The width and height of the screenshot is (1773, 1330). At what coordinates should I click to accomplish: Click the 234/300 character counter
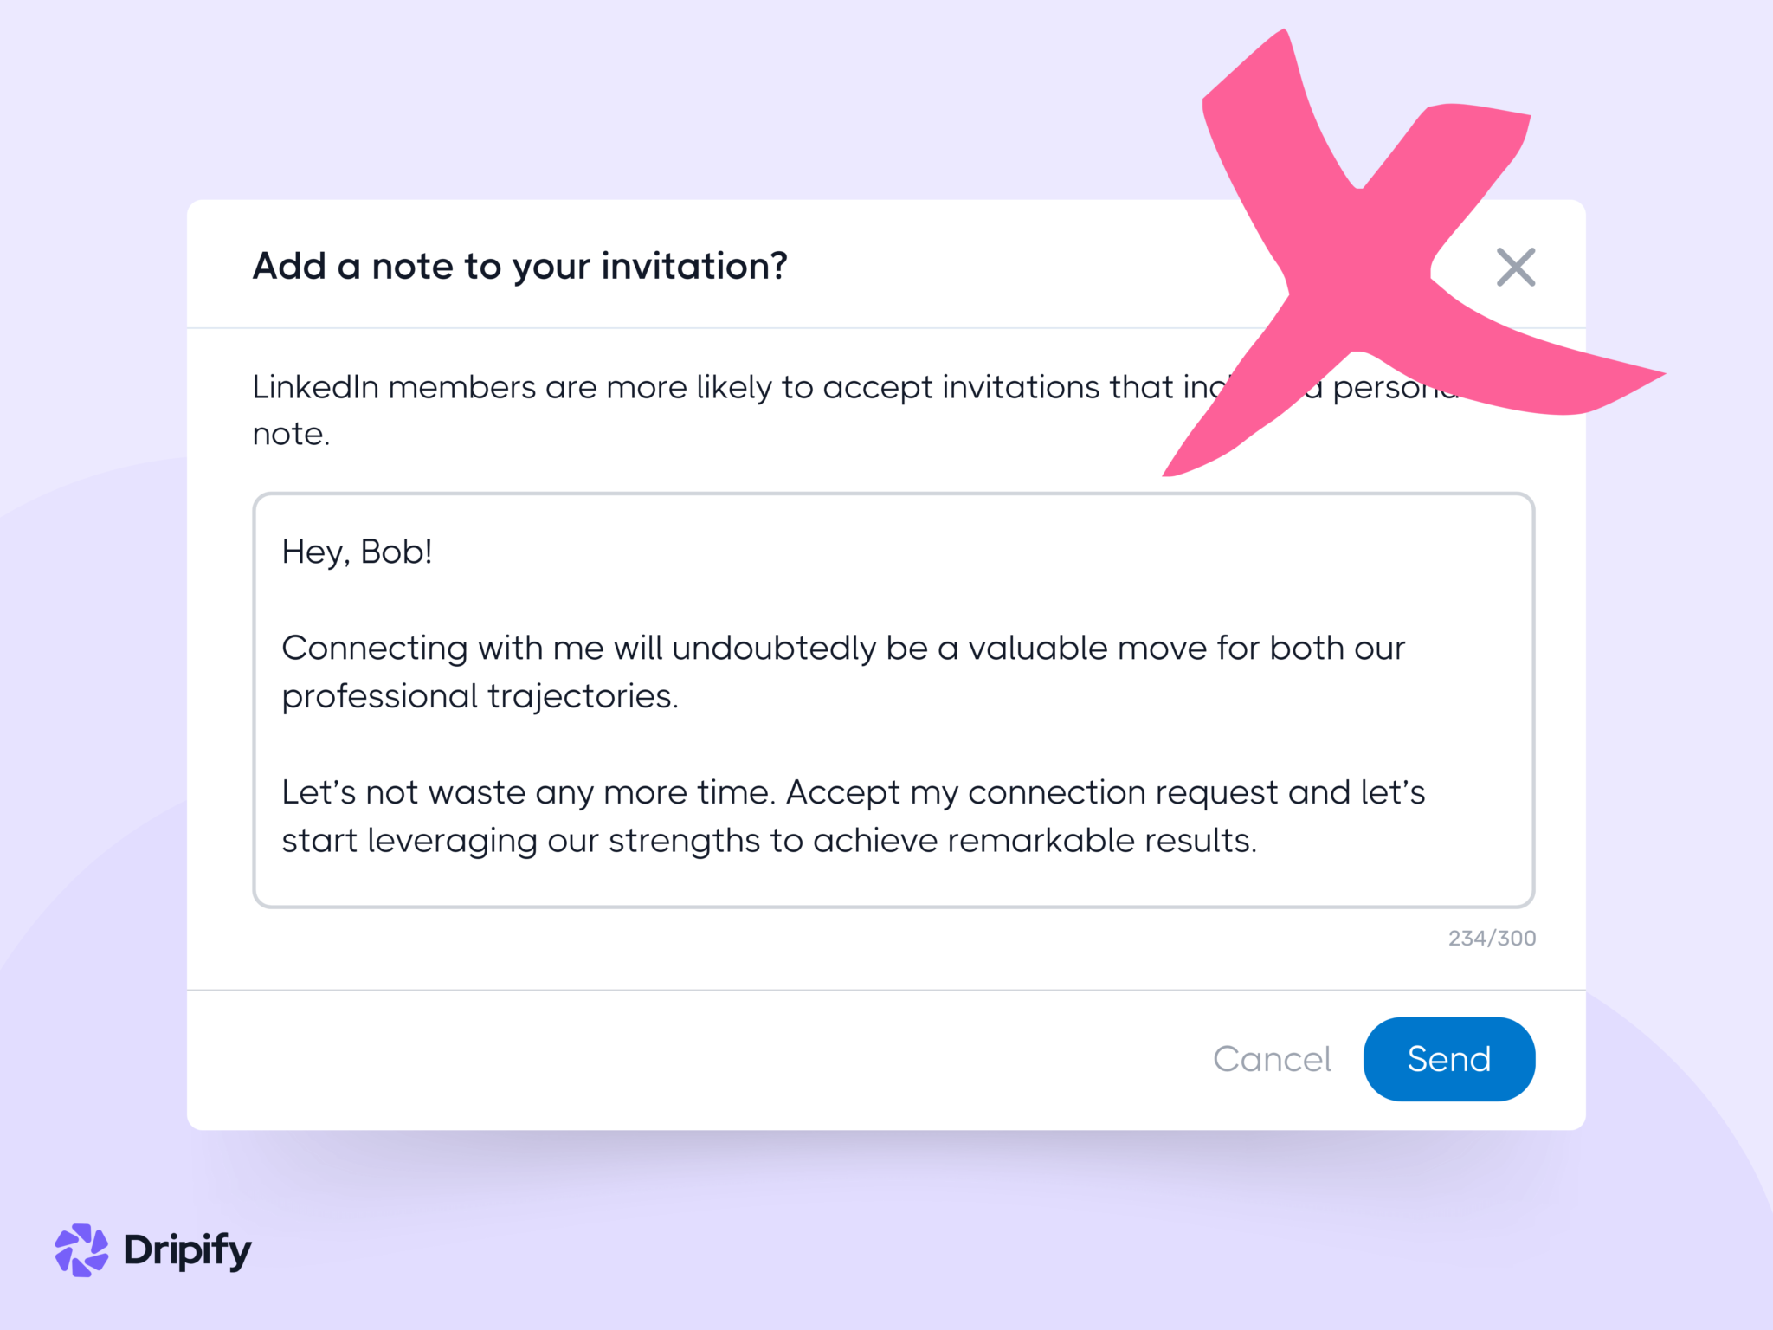pos(1491,938)
